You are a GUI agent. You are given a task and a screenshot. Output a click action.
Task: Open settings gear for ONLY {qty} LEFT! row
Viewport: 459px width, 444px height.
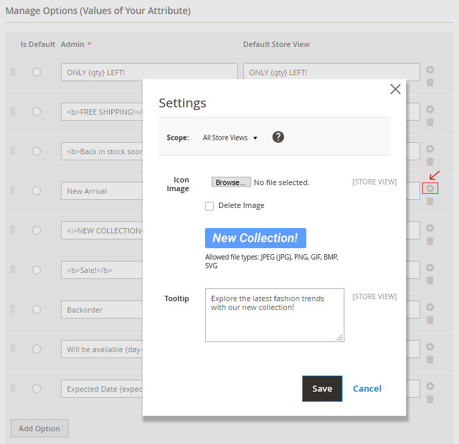click(x=430, y=70)
